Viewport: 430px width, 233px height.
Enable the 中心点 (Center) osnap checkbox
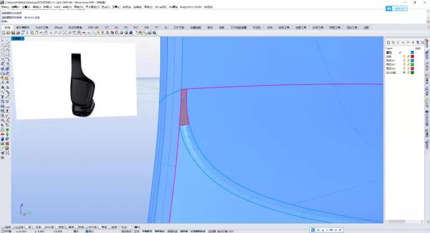[x=44, y=227]
